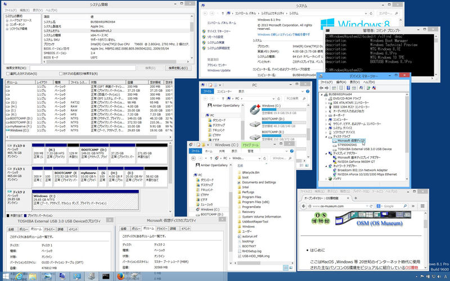Expand ribbon chevron in PC explorer window
This screenshot has height=281, width=450.
(x=302, y=92)
